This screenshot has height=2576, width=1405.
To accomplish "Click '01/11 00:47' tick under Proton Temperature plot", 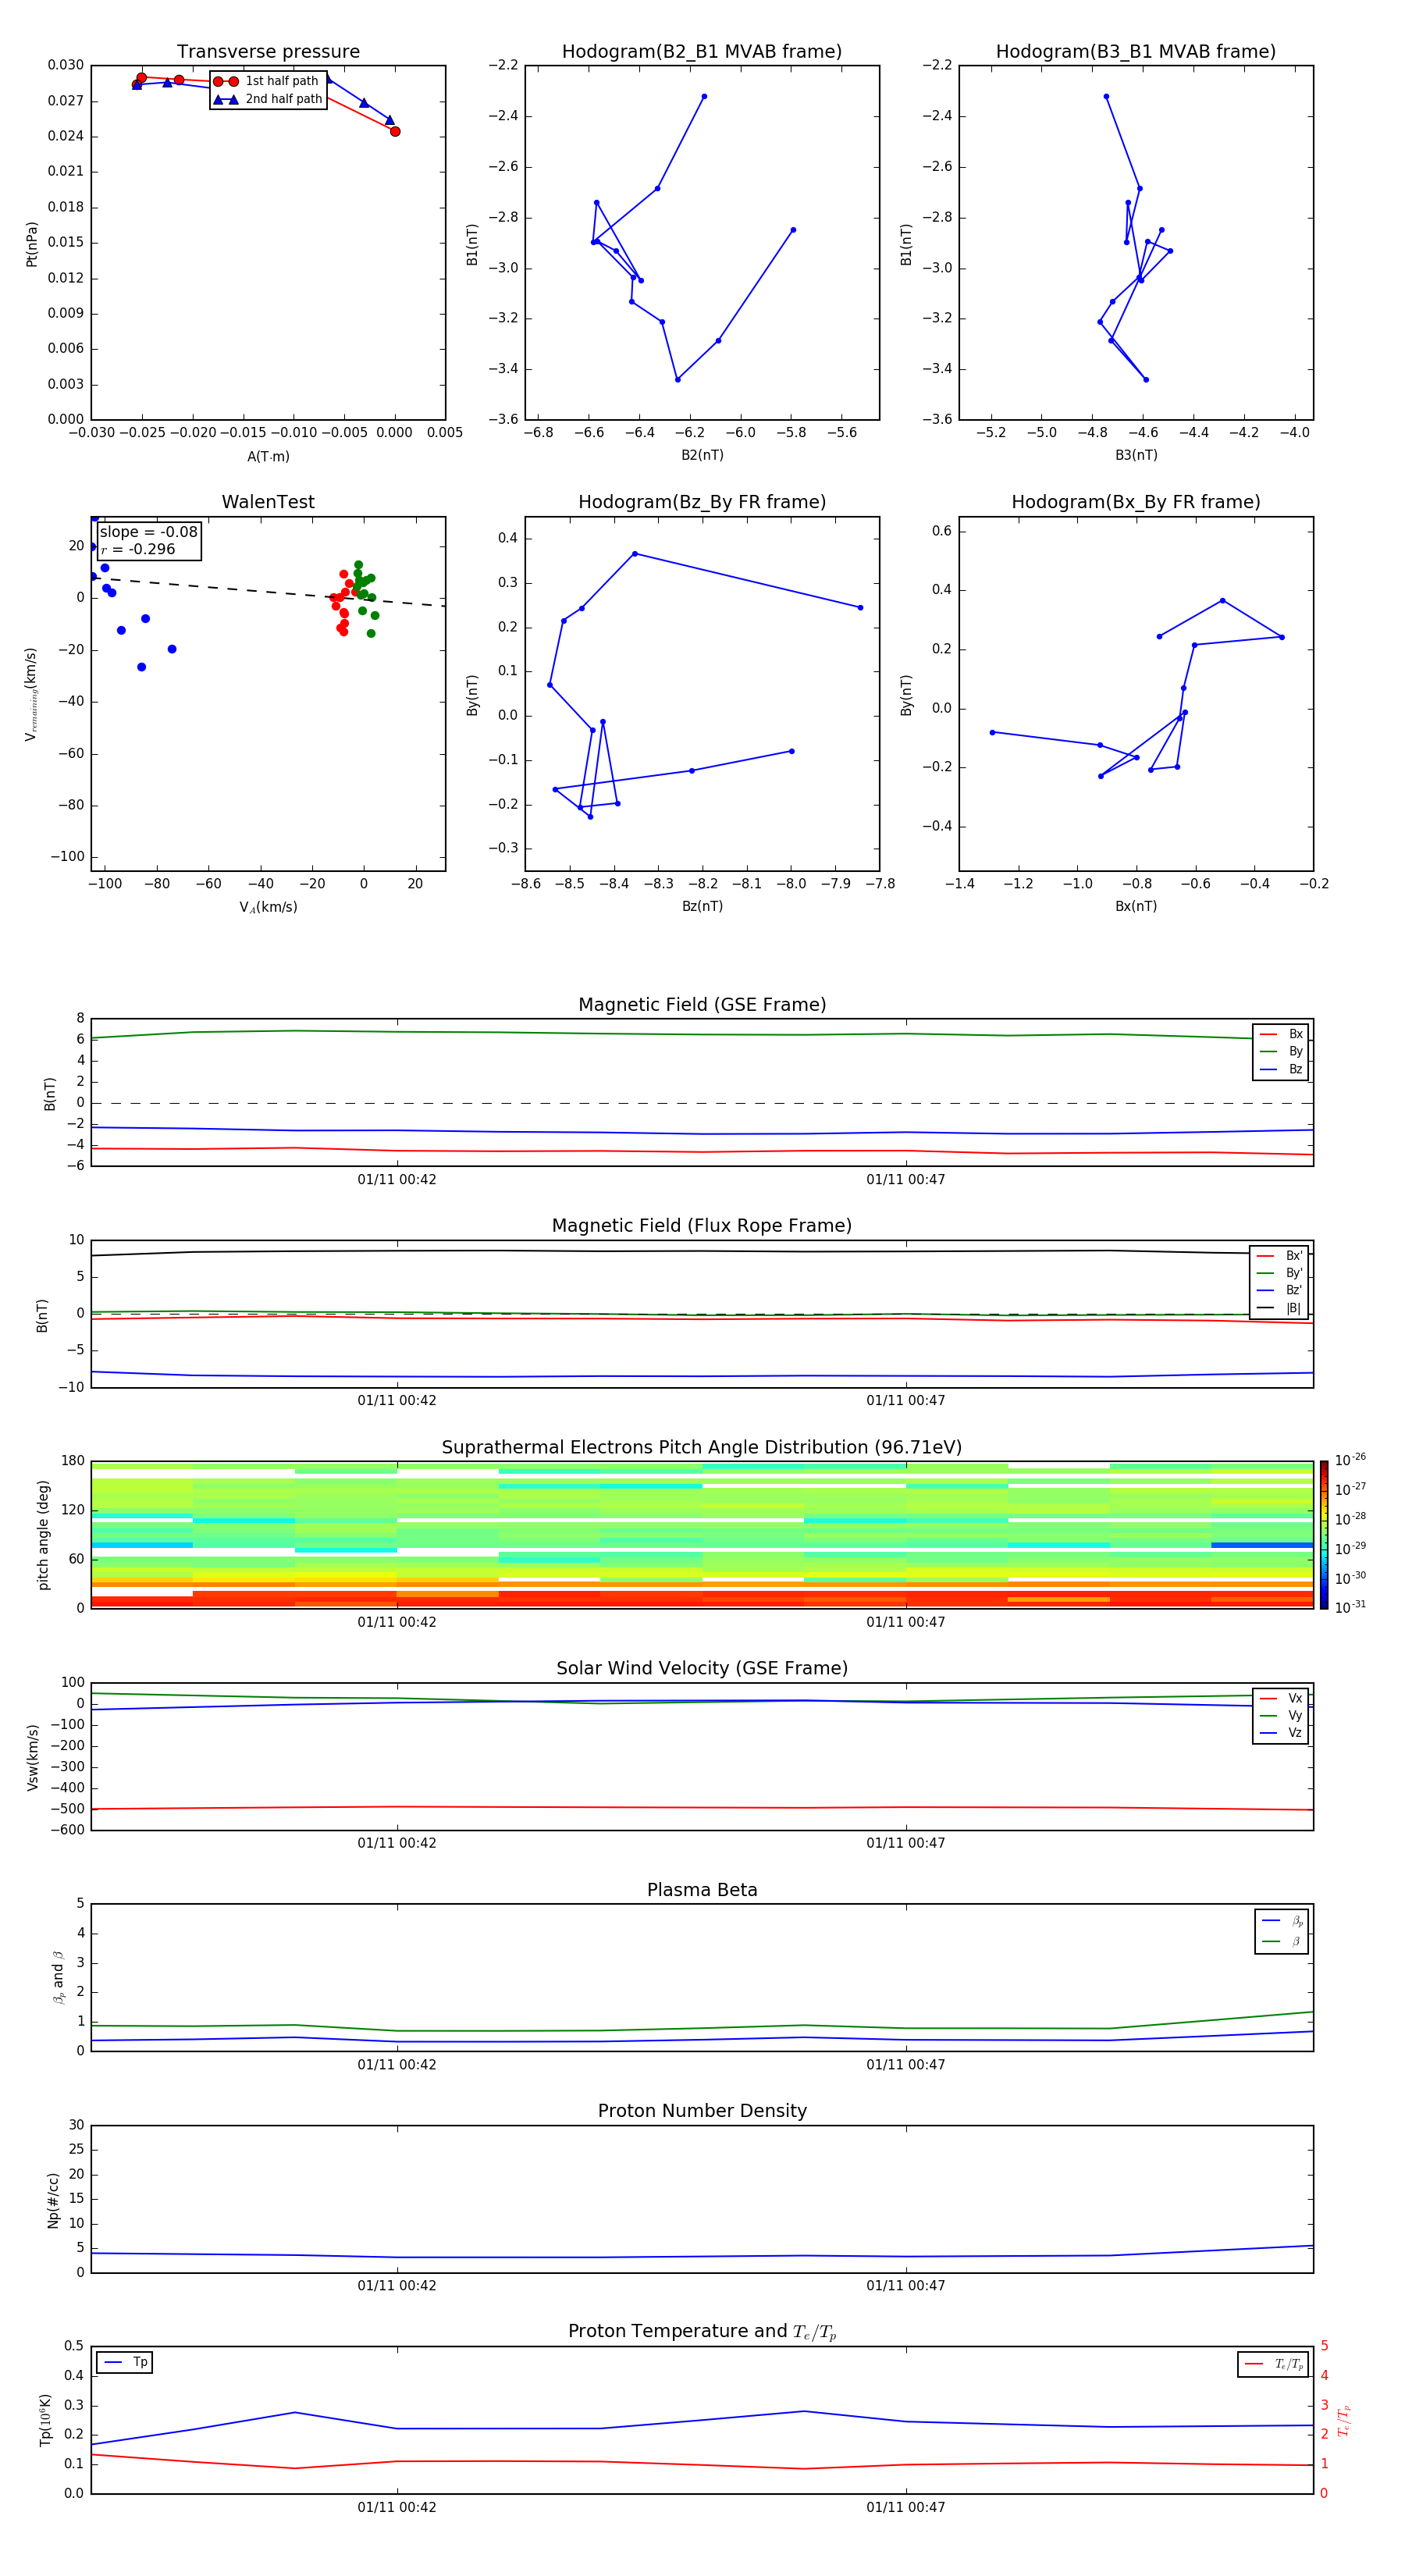I will pyautogui.click(x=906, y=2507).
